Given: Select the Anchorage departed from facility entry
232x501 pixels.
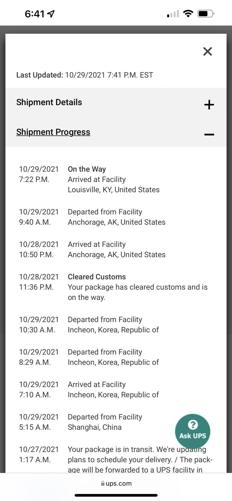Looking at the screenshot, I should click(116, 217).
